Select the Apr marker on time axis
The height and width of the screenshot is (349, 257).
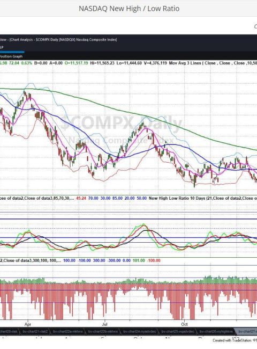(x=28, y=324)
